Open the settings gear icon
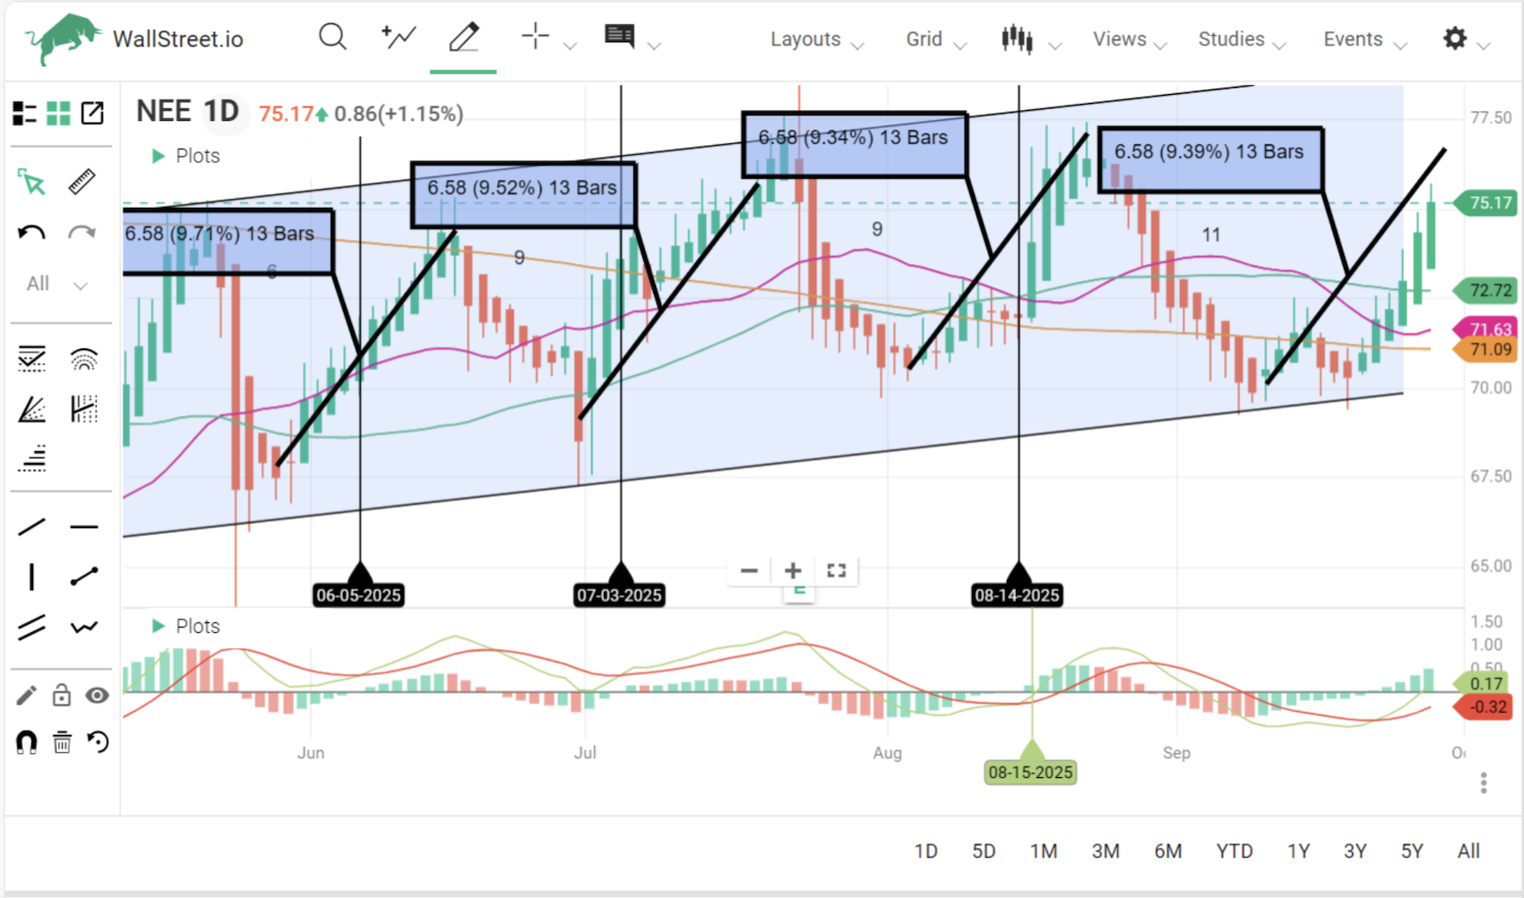1524x898 pixels. click(1455, 38)
